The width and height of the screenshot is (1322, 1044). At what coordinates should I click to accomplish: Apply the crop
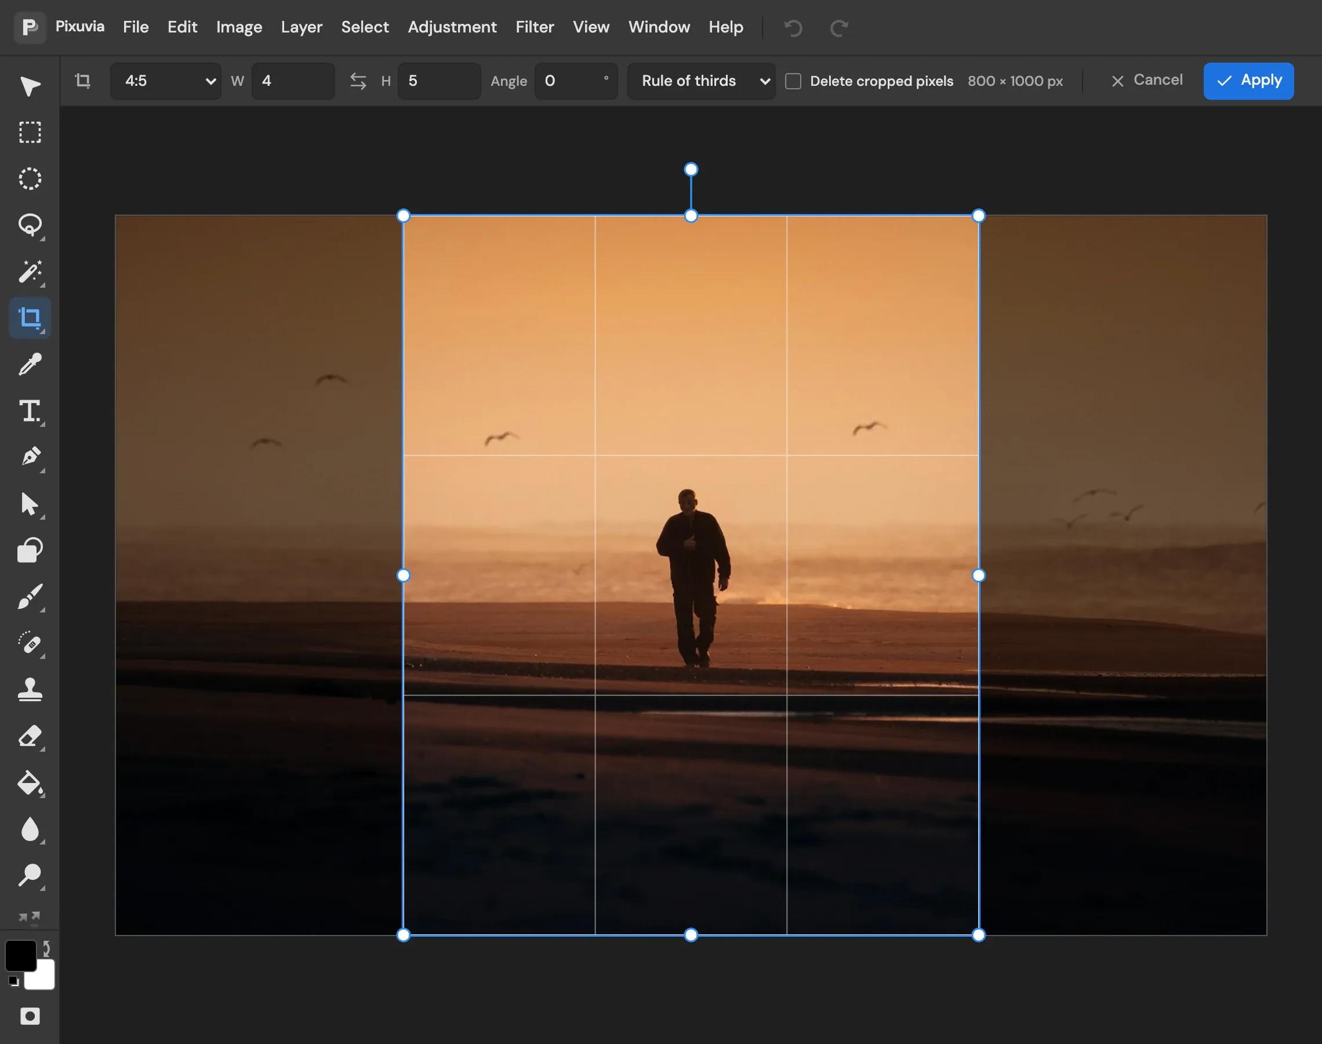1248,81
